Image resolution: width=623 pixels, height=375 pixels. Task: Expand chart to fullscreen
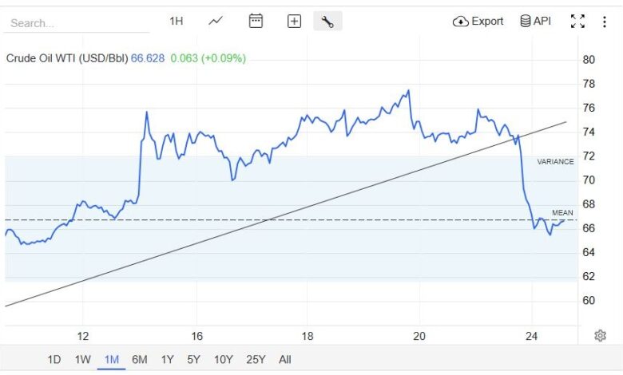(577, 22)
